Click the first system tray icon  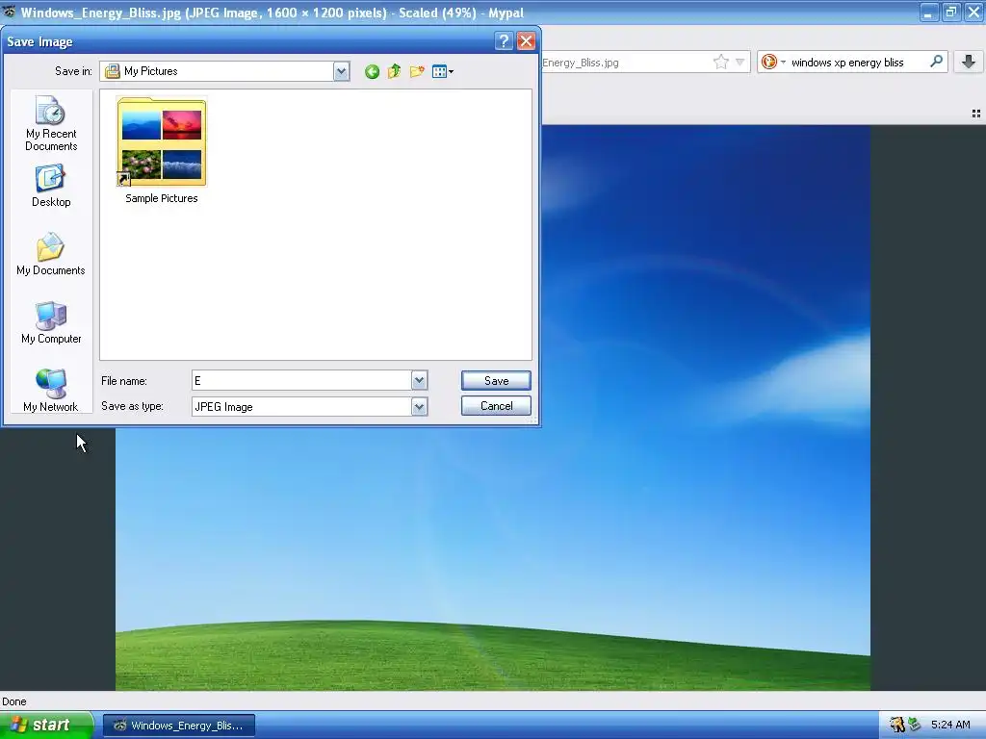(896, 725)
